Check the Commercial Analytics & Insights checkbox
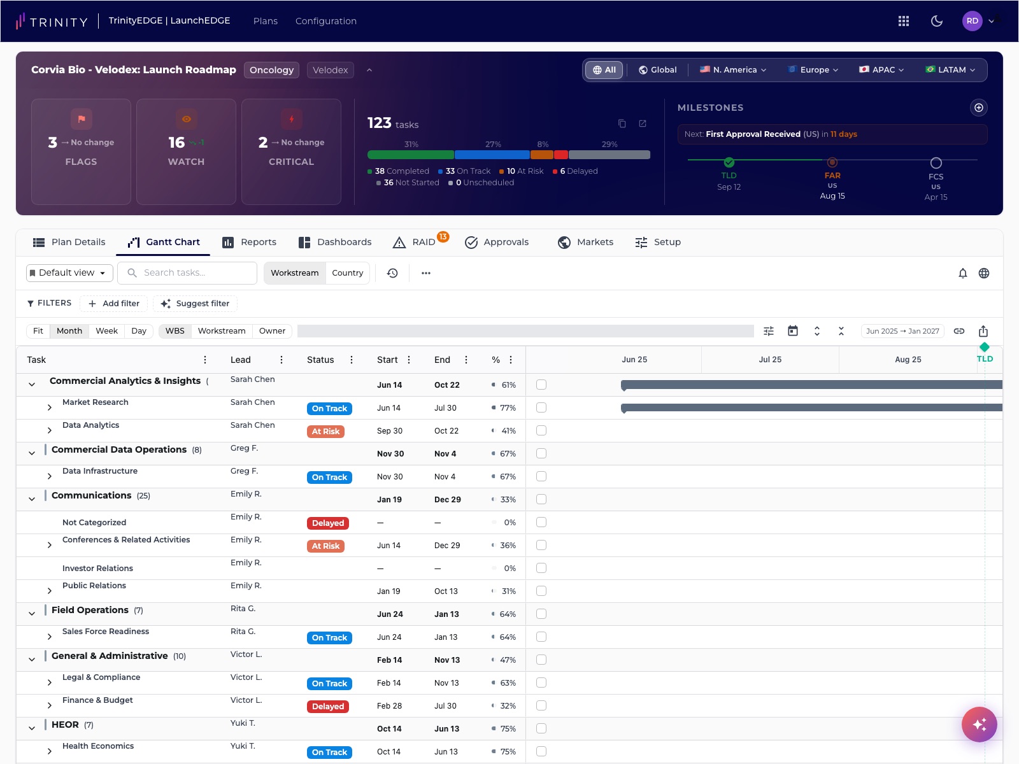Screen dimensions: 1019x764 coord(541,385)
